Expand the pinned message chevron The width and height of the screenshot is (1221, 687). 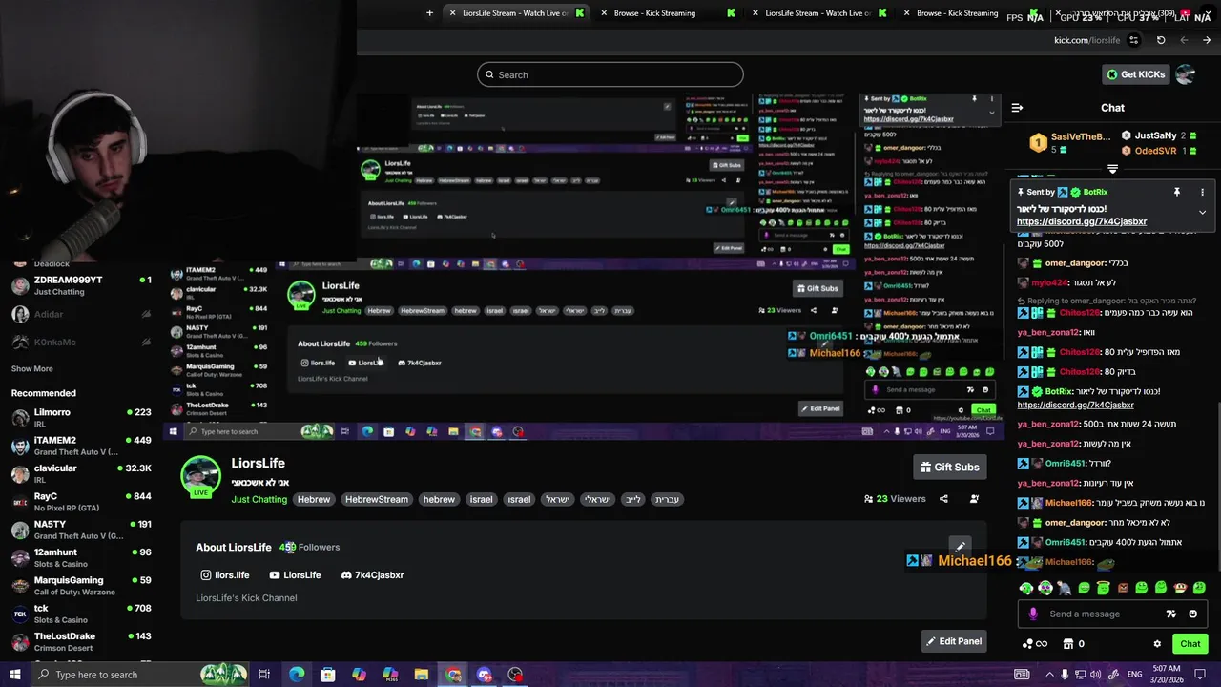[1202, 212]
